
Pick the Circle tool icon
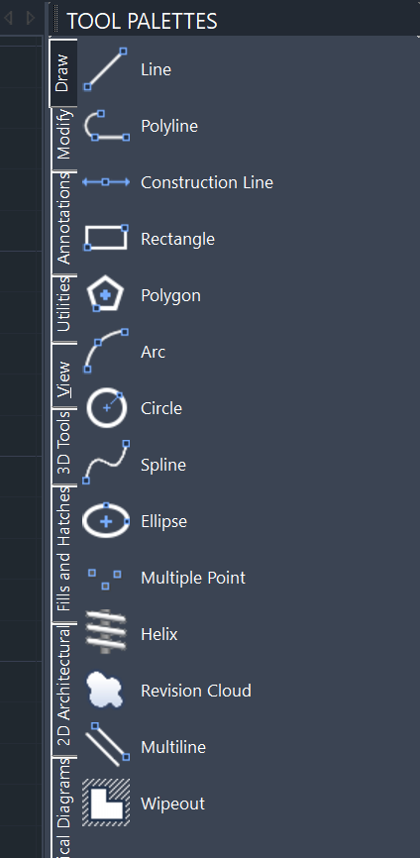106,407
